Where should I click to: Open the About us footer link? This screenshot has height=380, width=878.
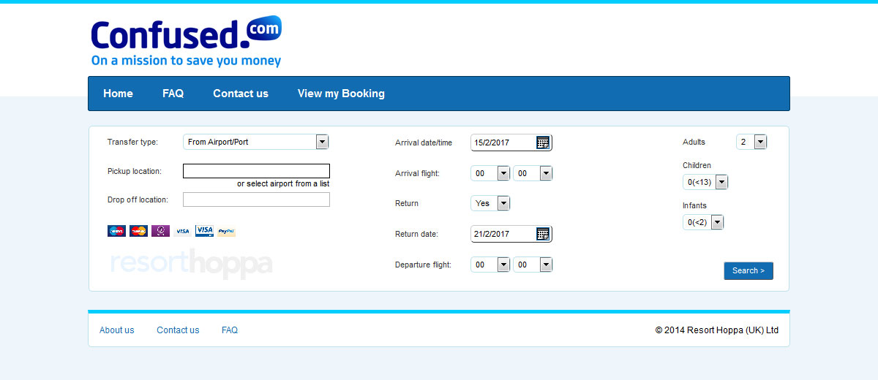coord(117,330)
